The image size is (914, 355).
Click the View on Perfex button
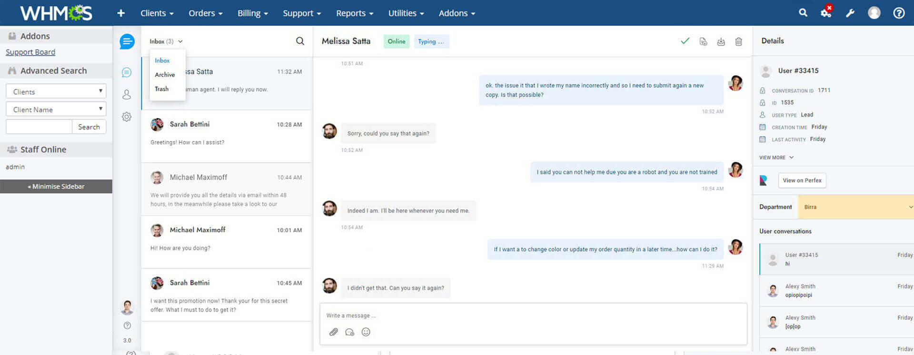[x=802, y=180]
